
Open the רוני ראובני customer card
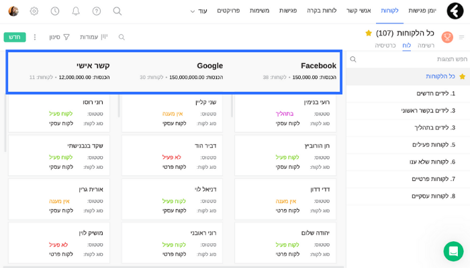172,243
